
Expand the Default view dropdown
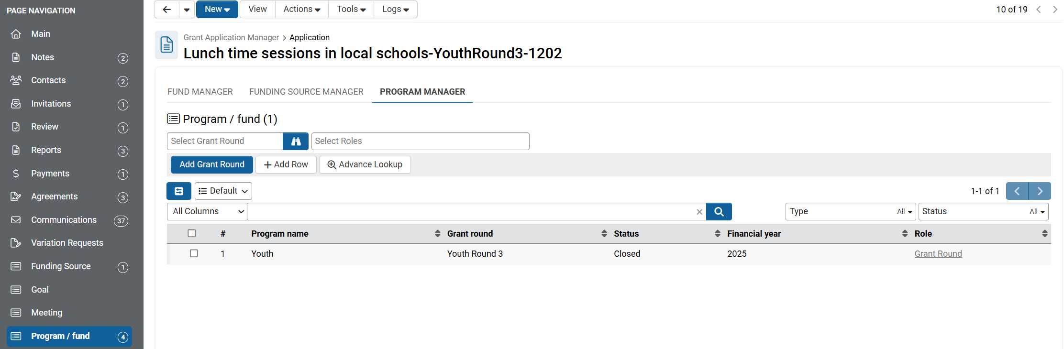pyautogui.click(x=223, y=191)
